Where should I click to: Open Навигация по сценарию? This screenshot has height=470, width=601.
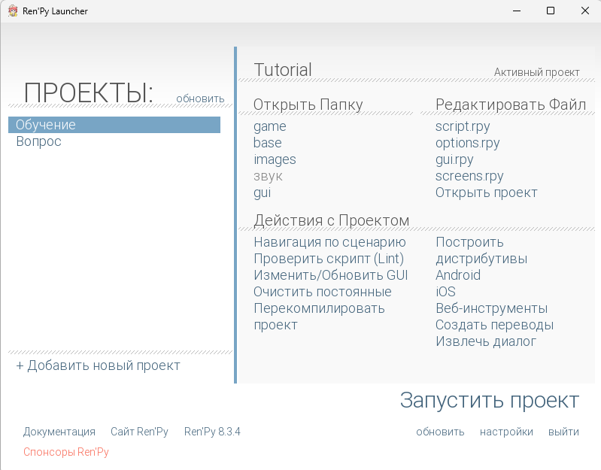[329, 242]
